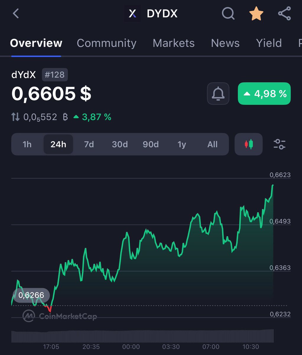Open chart settings sliders icon
The image size is (302, 355).
point(280,144)
